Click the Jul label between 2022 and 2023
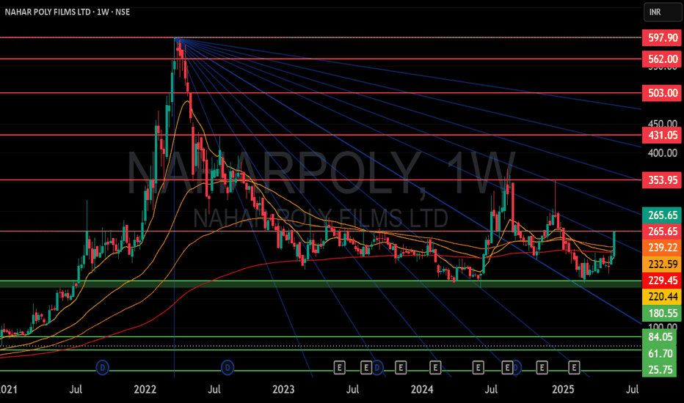The height and width of the screenshot is (403, 684). click(214, 389)
